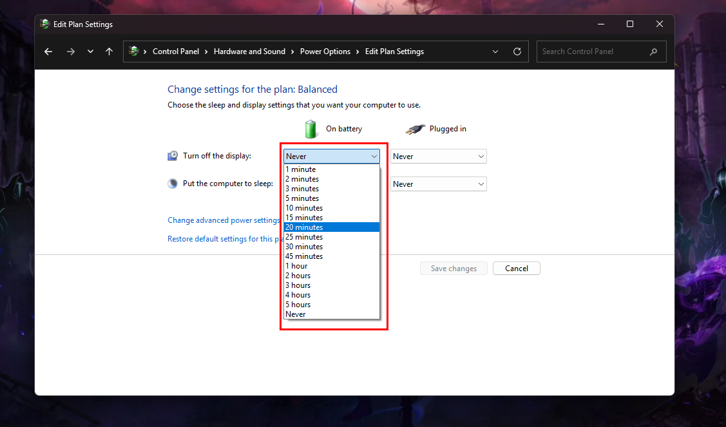This screenshot has height=427, width=726.
Task: Click the battery icon above On battery column
Action: 310,128
